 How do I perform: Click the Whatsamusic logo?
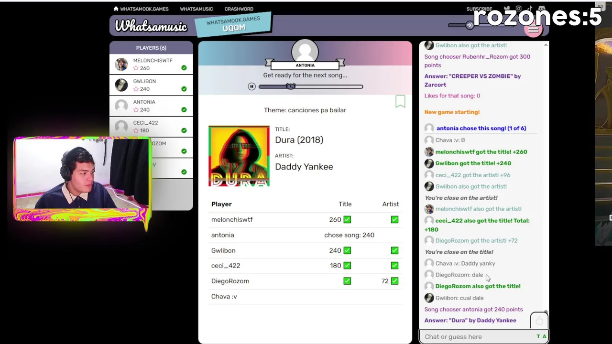151,26
